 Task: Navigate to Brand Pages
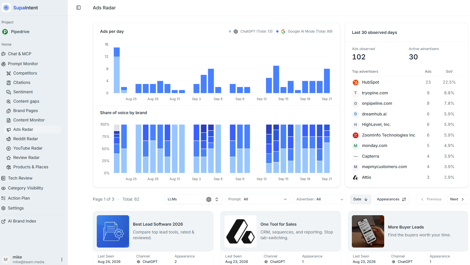(32, 111)
